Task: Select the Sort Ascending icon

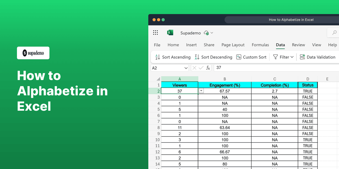Action: [x=157, y=57]
